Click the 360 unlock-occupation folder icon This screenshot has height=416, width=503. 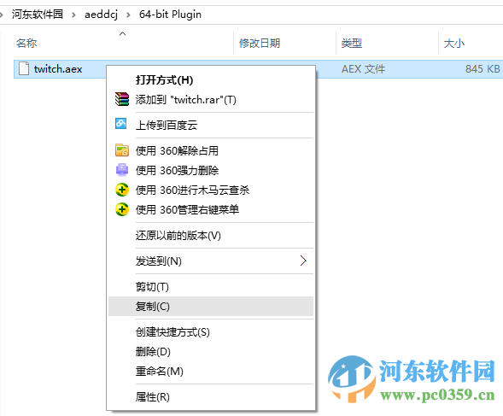122,150
